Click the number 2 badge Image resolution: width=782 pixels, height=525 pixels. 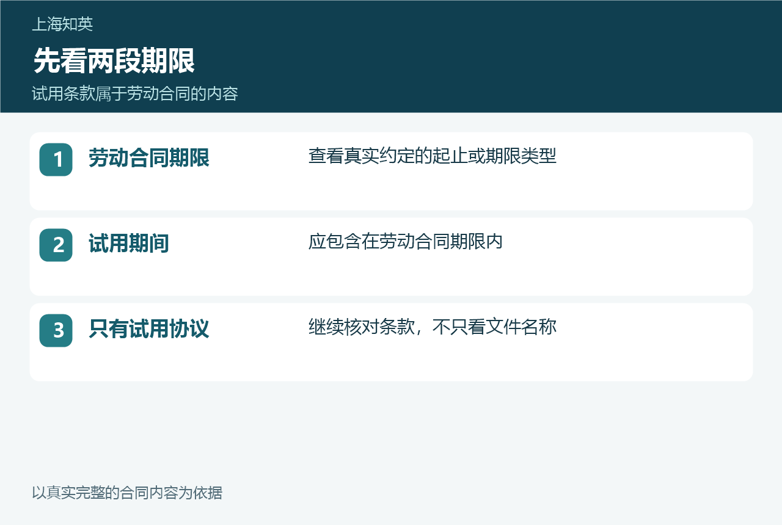click(x=56, y=245)
